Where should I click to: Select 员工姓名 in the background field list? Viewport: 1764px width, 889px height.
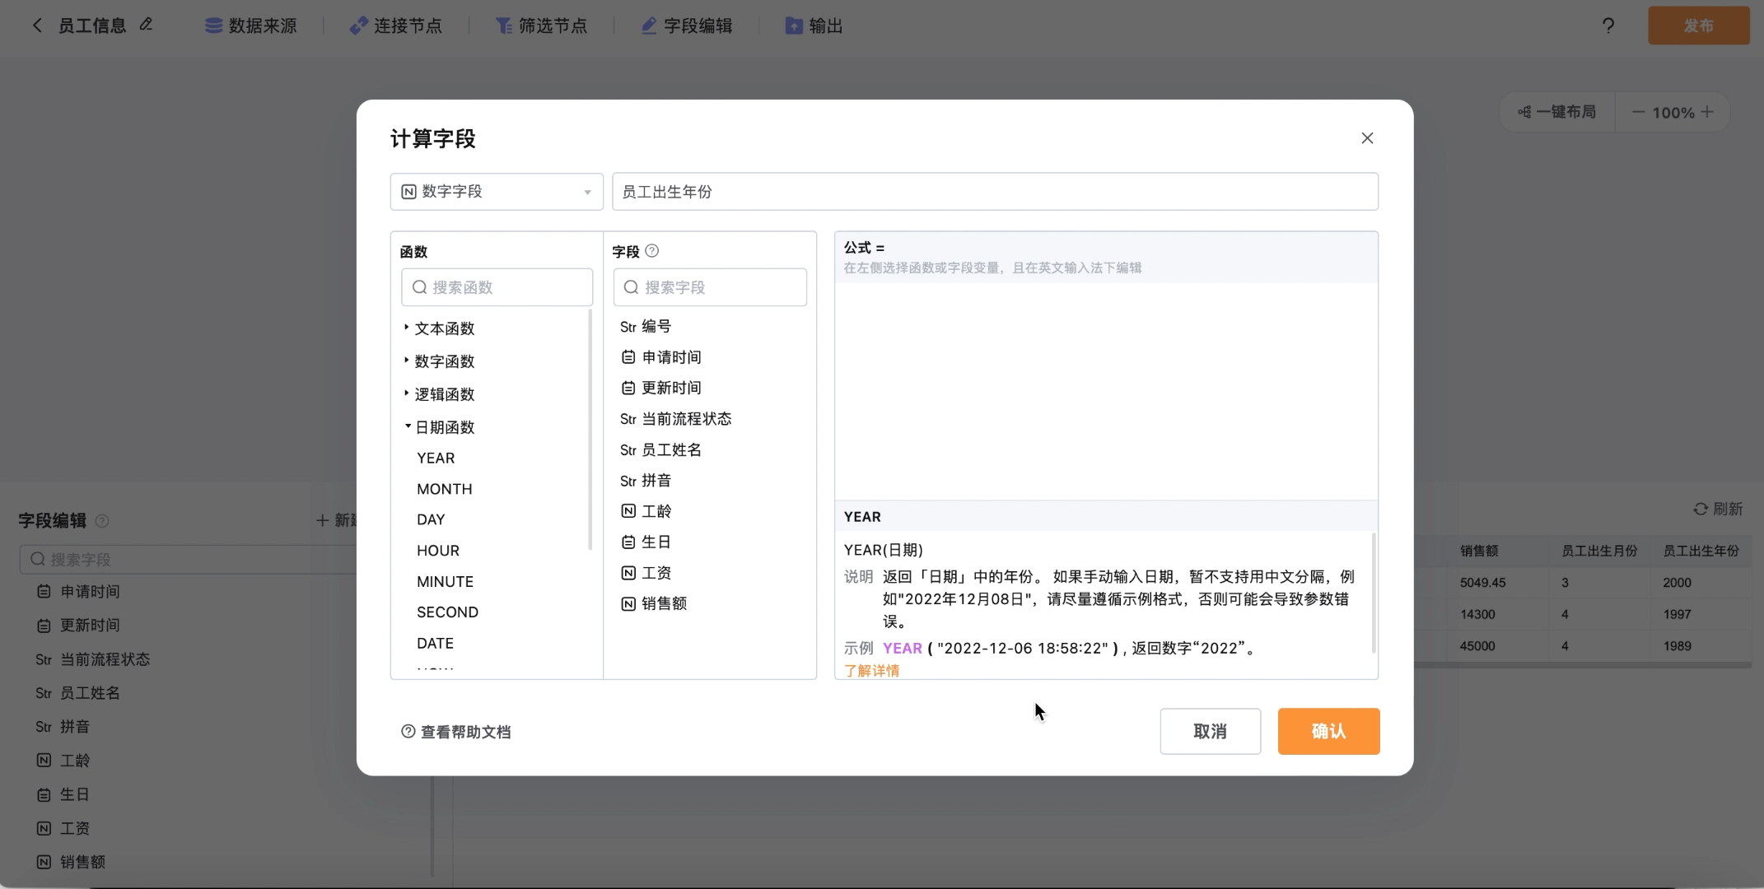tap(78, 693)
